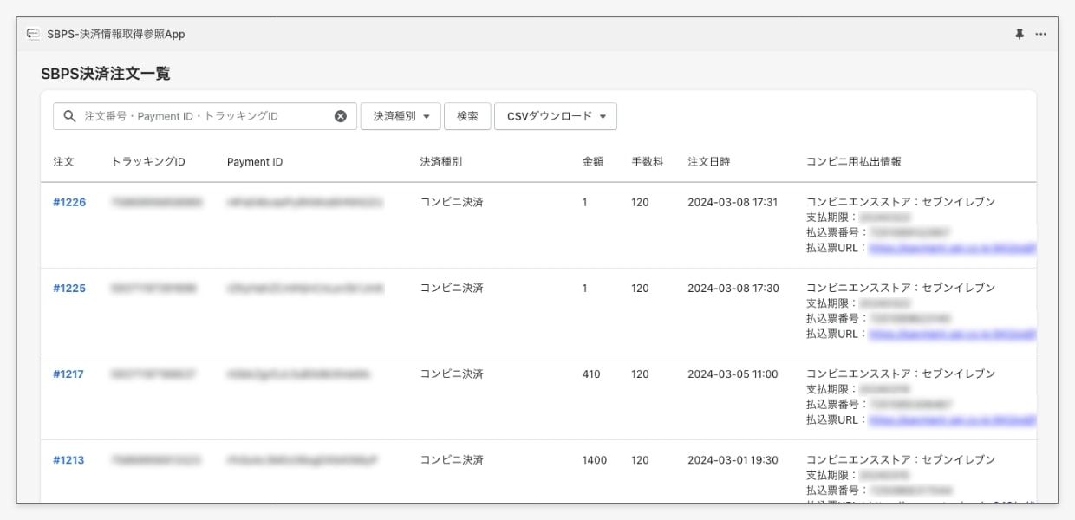
Task: Click the 注文 column header
Action: (63, 162)
